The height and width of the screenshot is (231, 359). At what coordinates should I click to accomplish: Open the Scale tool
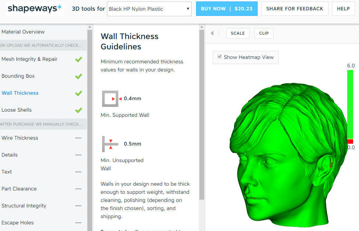238,34
